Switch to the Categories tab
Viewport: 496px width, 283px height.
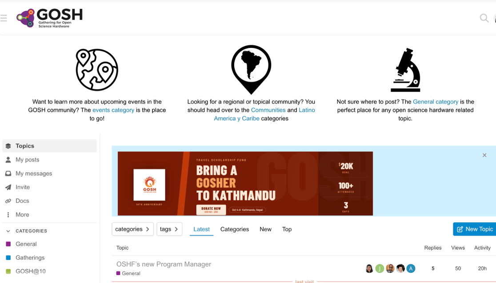coord(234,229)
